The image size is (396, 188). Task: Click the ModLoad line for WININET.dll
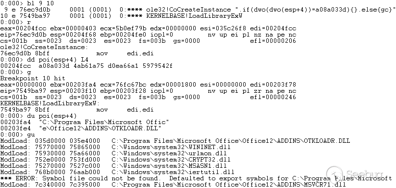pyautogui.click(x=115, y=147)
